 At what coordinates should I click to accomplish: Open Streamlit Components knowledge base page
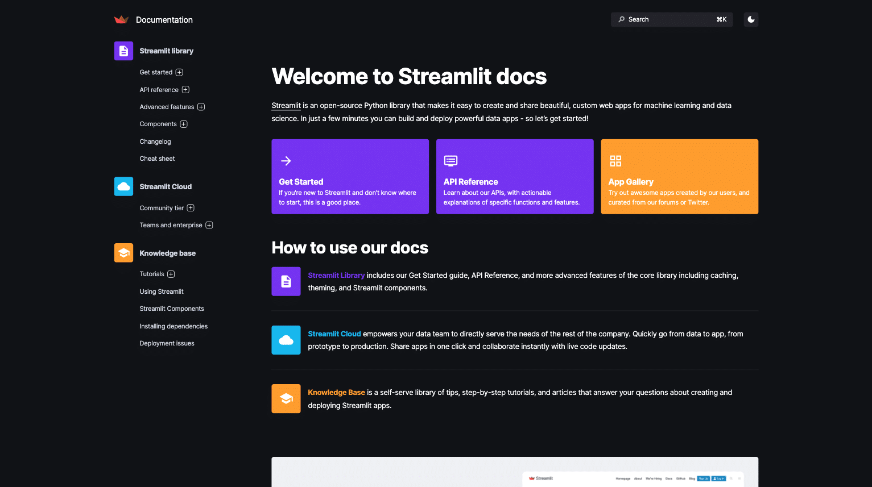[172, 309]
